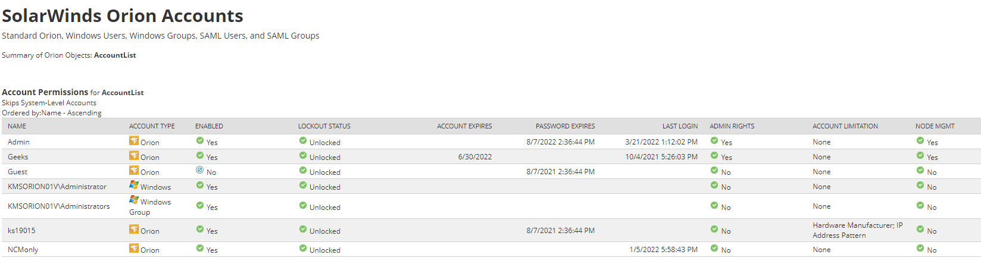This screenshot has height=267, width=981.
Task: Select the NCMonly account name
Action: pos(23,250)
